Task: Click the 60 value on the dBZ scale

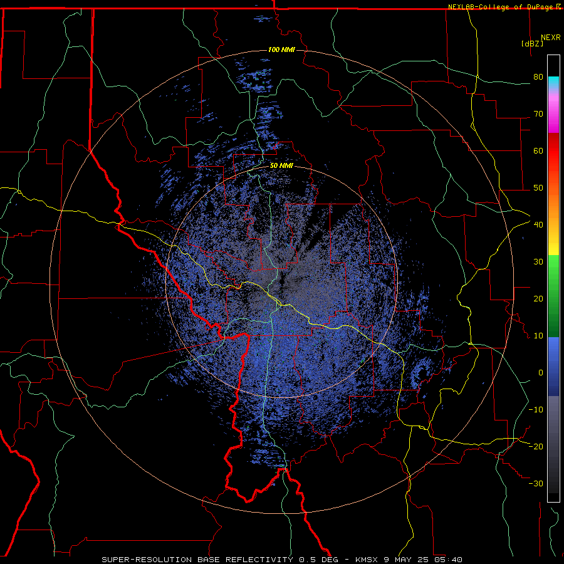Action: pyautogui.click(x=538, y=150)
